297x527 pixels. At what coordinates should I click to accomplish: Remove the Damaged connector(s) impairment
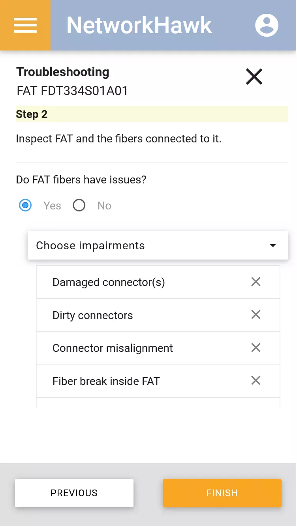[x=256, y=282]
